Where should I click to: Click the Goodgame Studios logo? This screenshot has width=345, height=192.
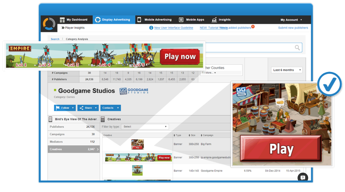134,91
